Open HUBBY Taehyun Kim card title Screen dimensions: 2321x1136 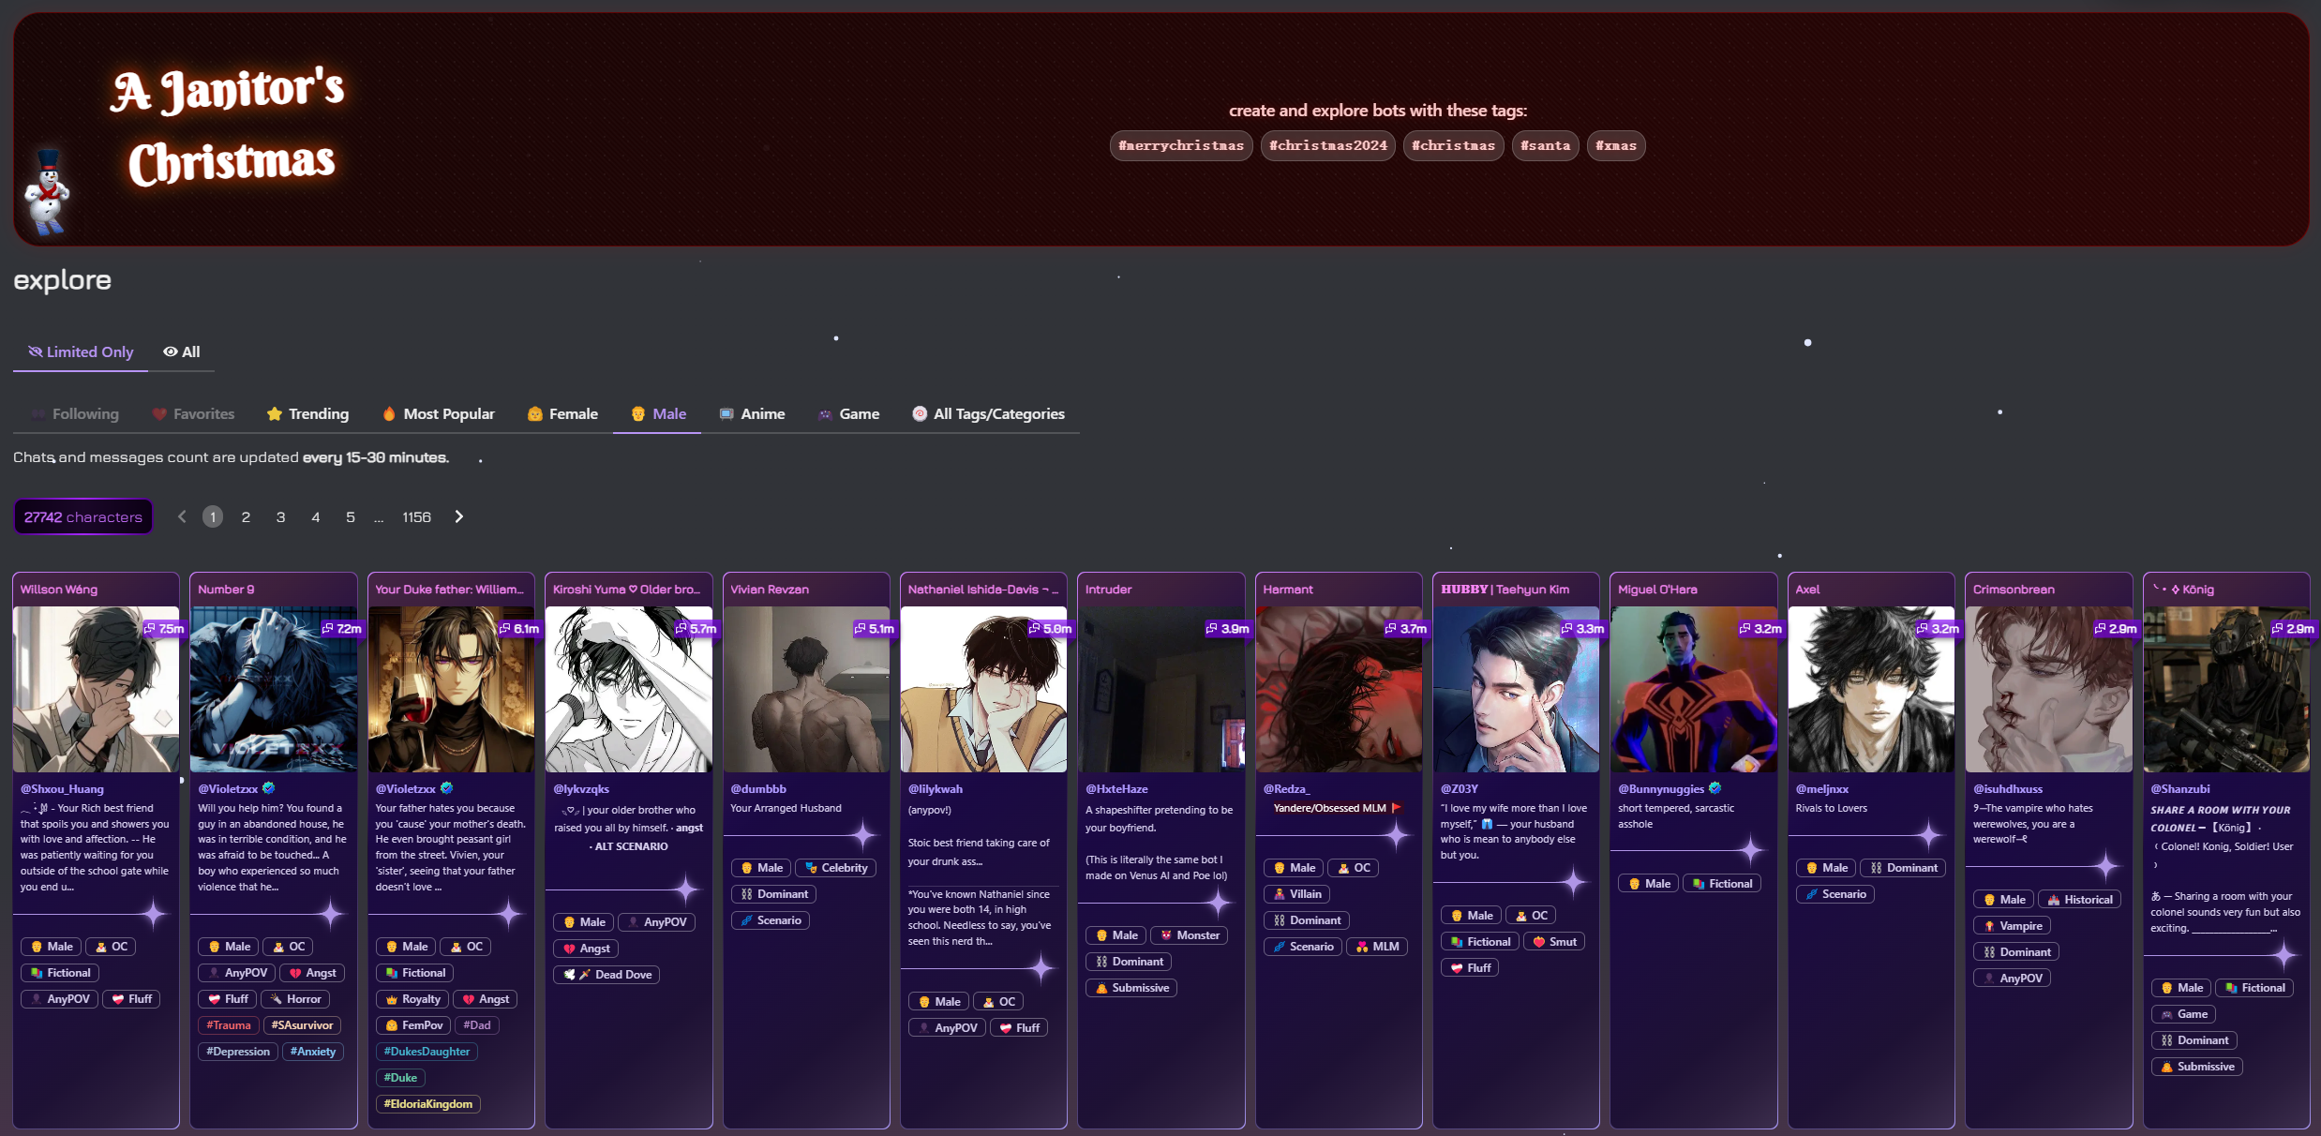[x=1505, y=590]
